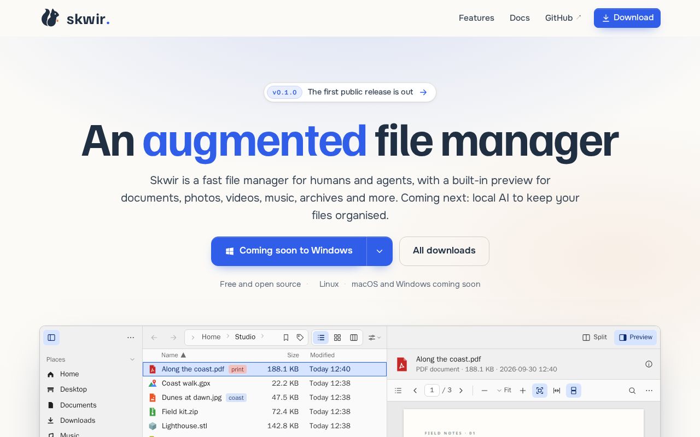Collapse the Places section chevron

[132, 359]
